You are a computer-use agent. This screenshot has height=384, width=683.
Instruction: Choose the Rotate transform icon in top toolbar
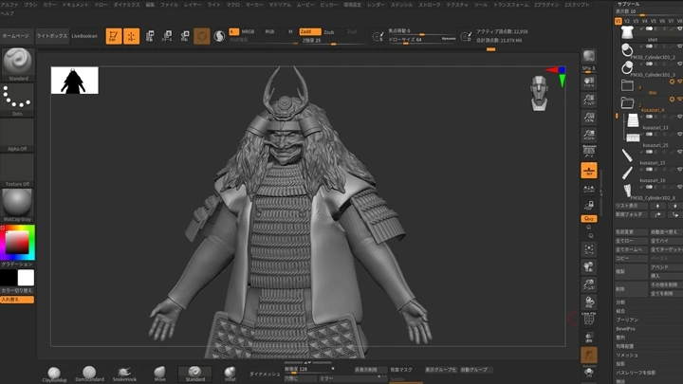pos(185,36)
